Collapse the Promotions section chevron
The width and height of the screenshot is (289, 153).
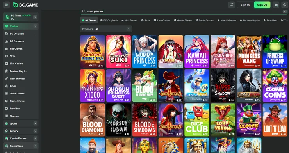[x=36, y=146]
